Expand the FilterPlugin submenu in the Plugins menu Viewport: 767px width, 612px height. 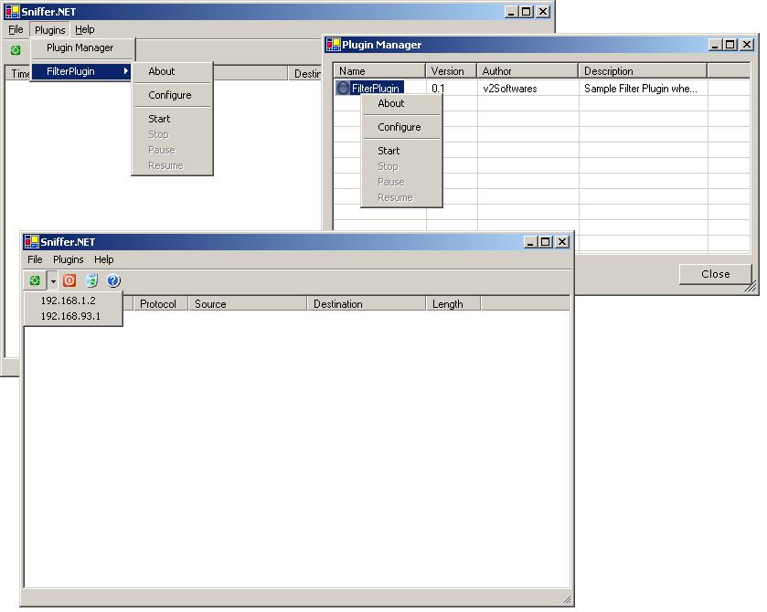coord(82,71)
